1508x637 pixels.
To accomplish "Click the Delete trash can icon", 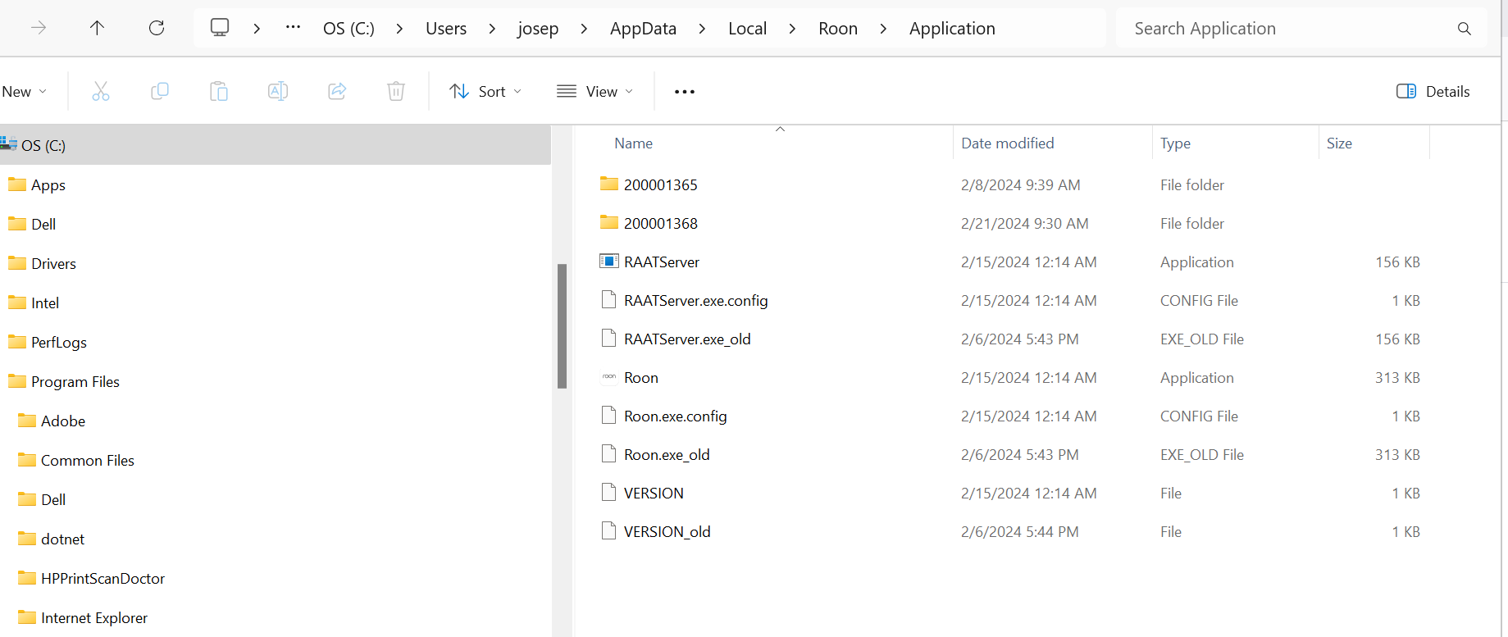I will 396,91.
